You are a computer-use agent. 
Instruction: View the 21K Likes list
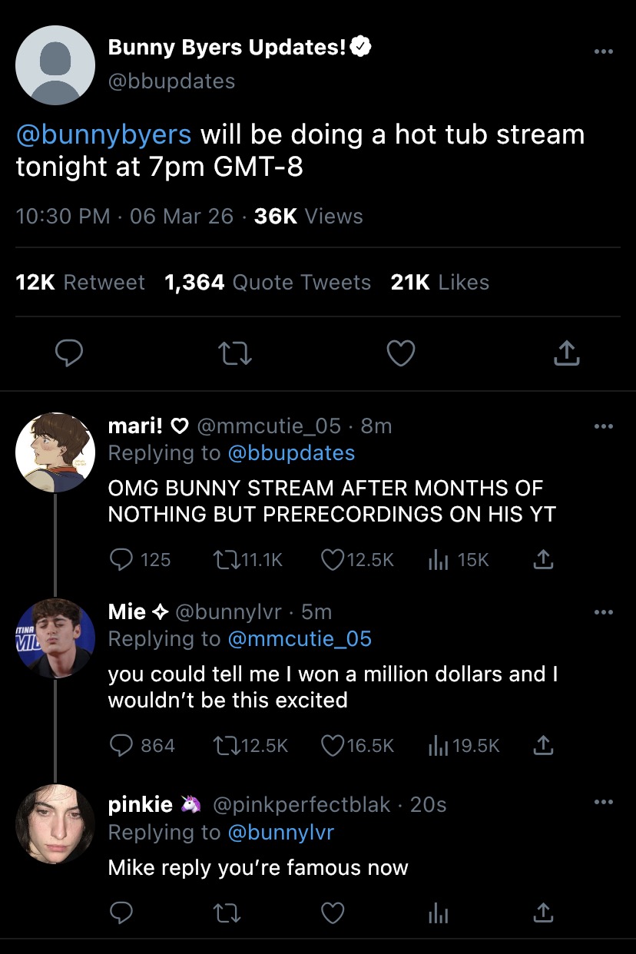439,283
